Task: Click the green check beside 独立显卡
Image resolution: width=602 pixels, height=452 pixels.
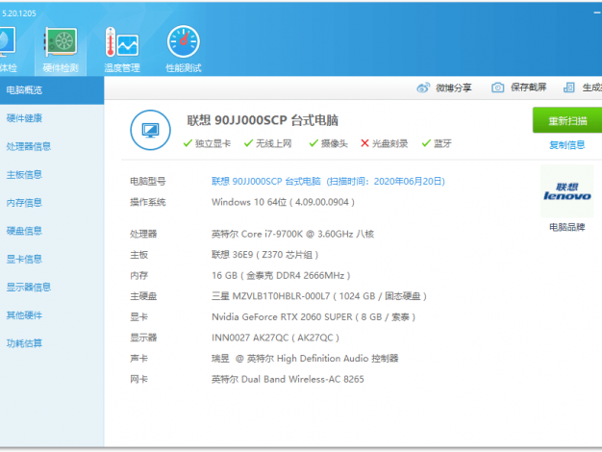Action: pyautogui.click(x=188, y=143)
